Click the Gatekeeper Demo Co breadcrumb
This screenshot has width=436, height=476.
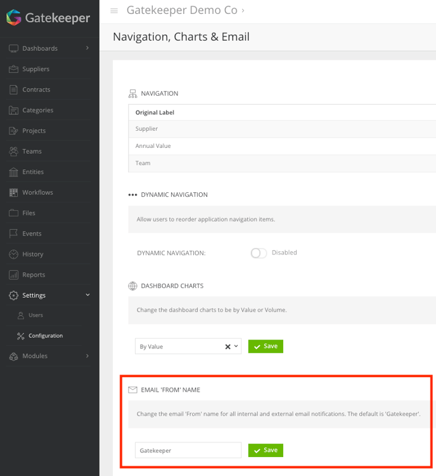coord(182,10)
